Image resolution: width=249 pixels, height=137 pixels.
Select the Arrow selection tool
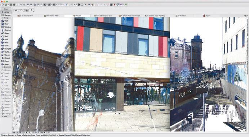(6, 12)
